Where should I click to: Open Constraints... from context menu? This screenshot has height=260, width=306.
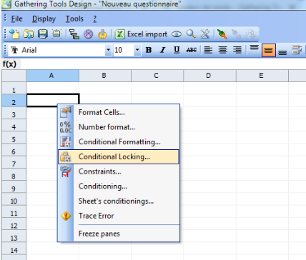pyautogui.click(x=118, y=171)
